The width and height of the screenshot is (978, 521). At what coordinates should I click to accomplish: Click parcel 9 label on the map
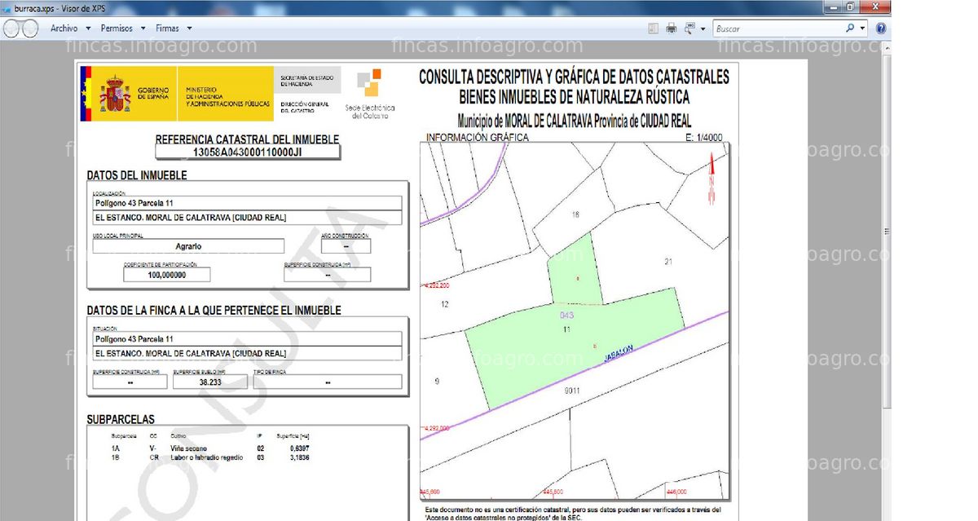[438, 382]
